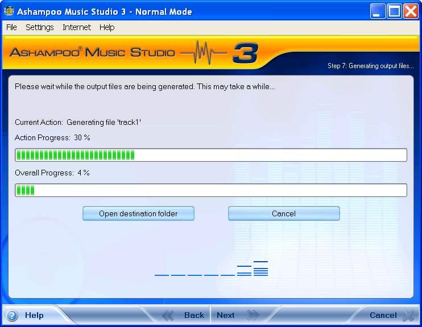Click Open destination folder button

click(x=138, y=213)
